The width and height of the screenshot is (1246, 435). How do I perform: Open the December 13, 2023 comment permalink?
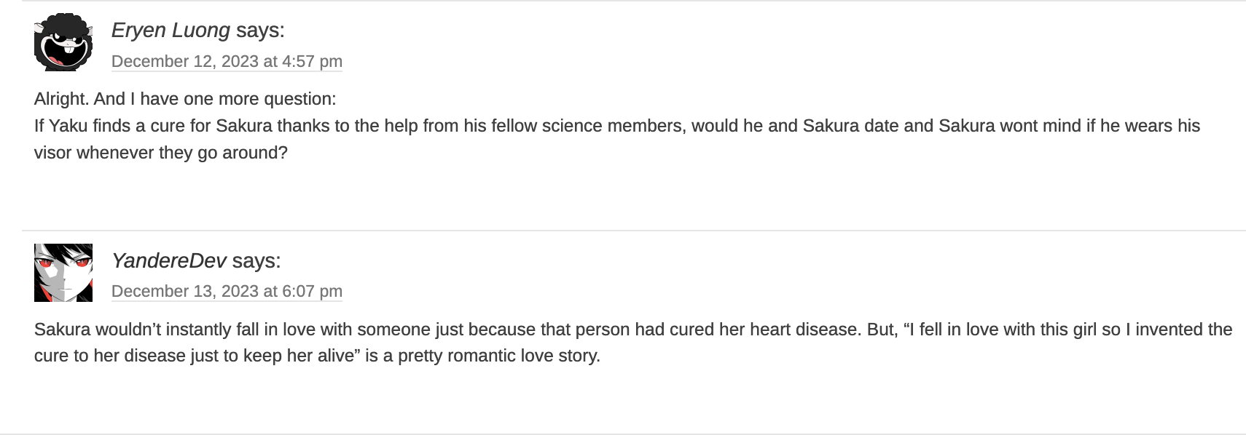tap(227, 292)
